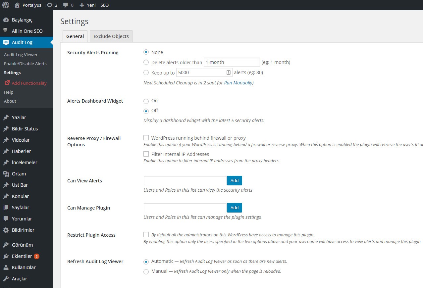The width and height of the screenshot is (423, 288).
Task: Focus the Can Manage Plugin input field
Action: coord(185,208)
